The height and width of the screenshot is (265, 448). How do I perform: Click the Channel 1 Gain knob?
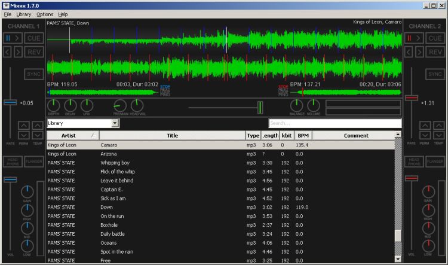point(27,191)
